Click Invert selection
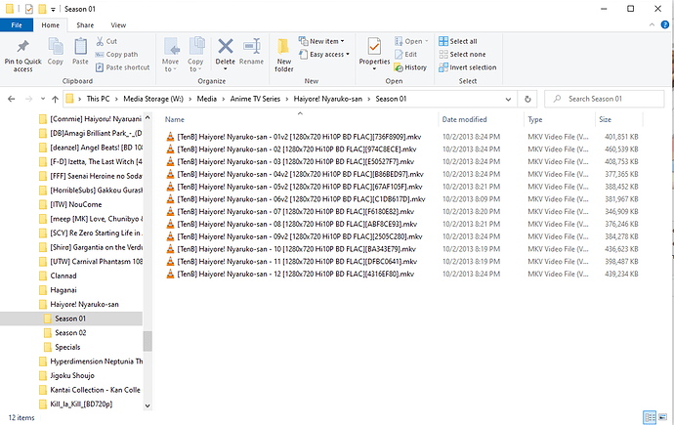 [468, 67]
